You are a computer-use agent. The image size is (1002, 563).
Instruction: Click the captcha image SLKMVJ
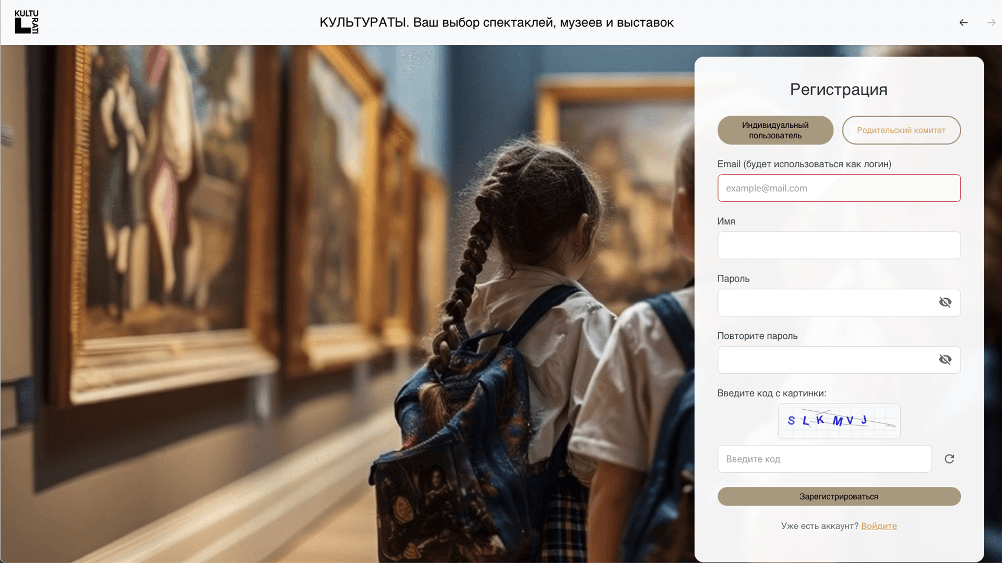[839, 421]
